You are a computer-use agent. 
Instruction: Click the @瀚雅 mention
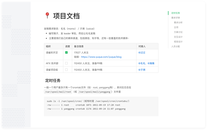point(151,63)
